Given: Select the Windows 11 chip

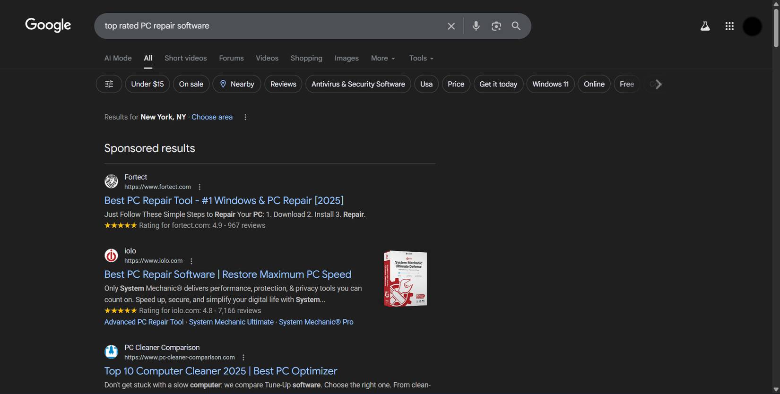Looking at the screenshot, I should [x=551, y=84].
